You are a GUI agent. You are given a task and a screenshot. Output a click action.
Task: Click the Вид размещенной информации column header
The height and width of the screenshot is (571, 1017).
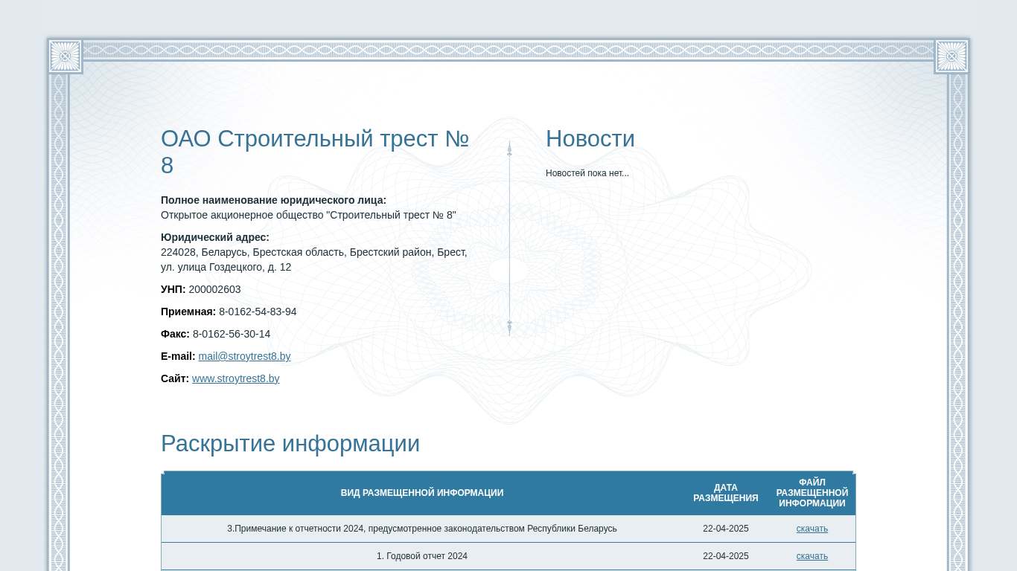tap(421, 493)
